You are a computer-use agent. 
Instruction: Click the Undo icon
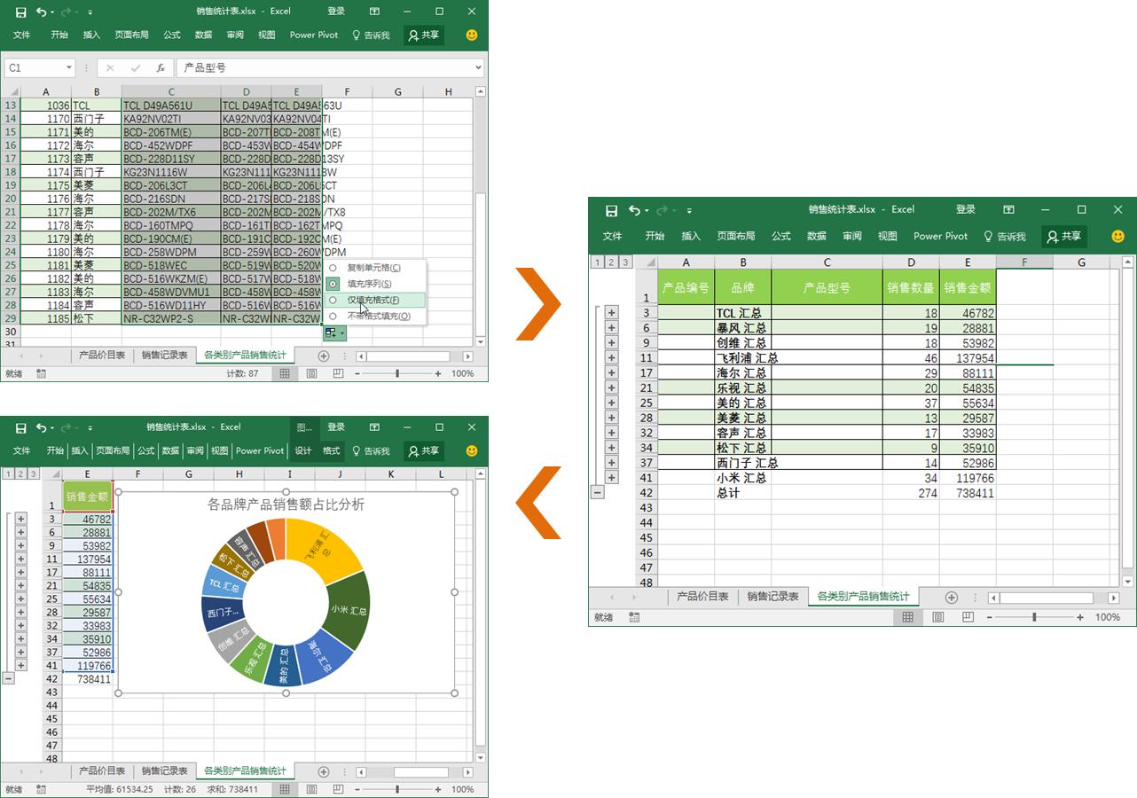click(42, 11)
